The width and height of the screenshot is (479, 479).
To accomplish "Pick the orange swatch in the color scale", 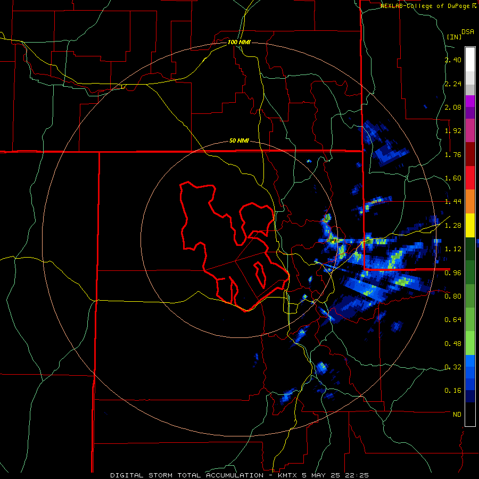I will pos(470,202).
